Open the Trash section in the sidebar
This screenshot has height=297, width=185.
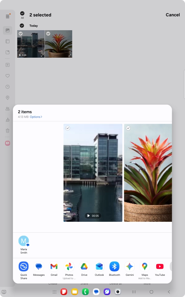click(8, 131)
